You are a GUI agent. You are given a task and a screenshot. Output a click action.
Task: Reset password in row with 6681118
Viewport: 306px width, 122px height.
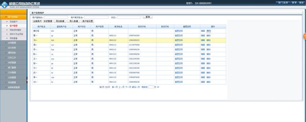179,68
